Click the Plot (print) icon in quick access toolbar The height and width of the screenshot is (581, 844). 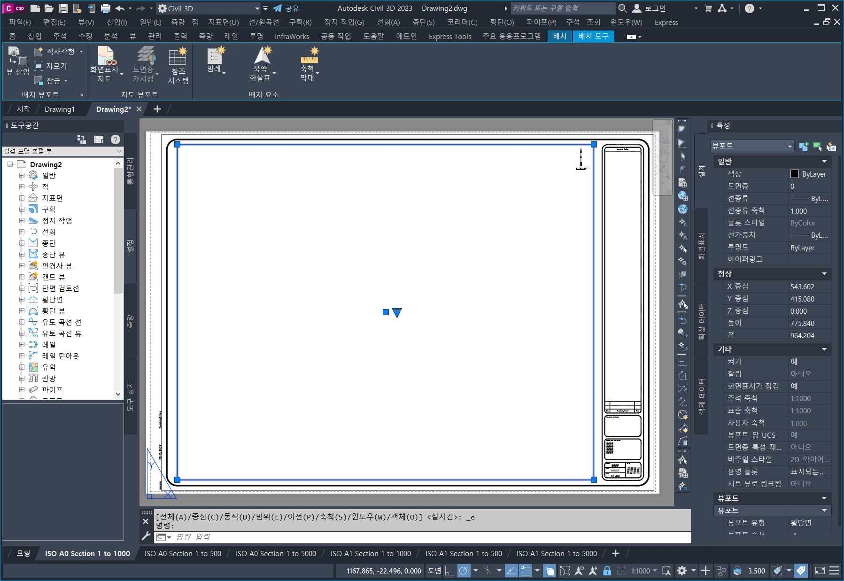pos(106,8)
